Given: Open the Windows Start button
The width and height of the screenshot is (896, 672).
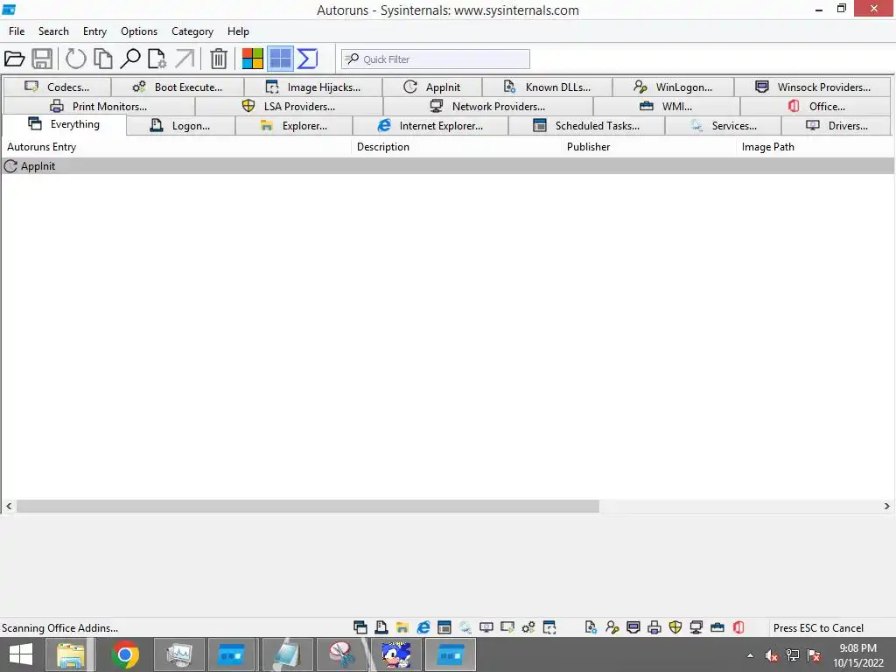Looking at the screenshot, I should coord(21,654).
